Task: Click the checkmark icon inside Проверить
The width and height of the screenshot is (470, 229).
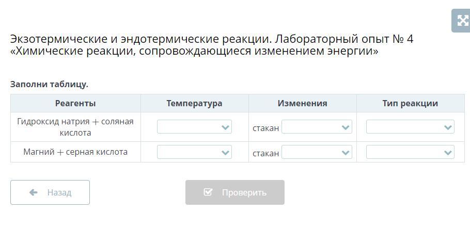Action: click(208, 192)
